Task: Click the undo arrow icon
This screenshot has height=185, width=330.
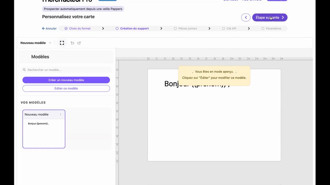Action: tap(72, 43)
